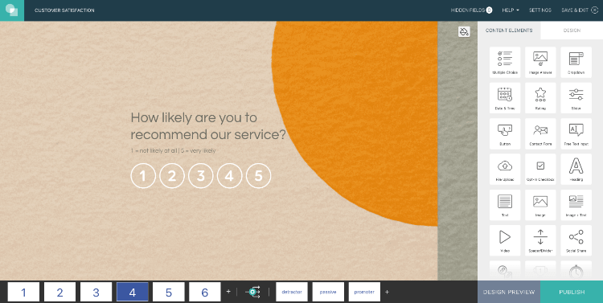Click Save & Exit

coord(580,10)
